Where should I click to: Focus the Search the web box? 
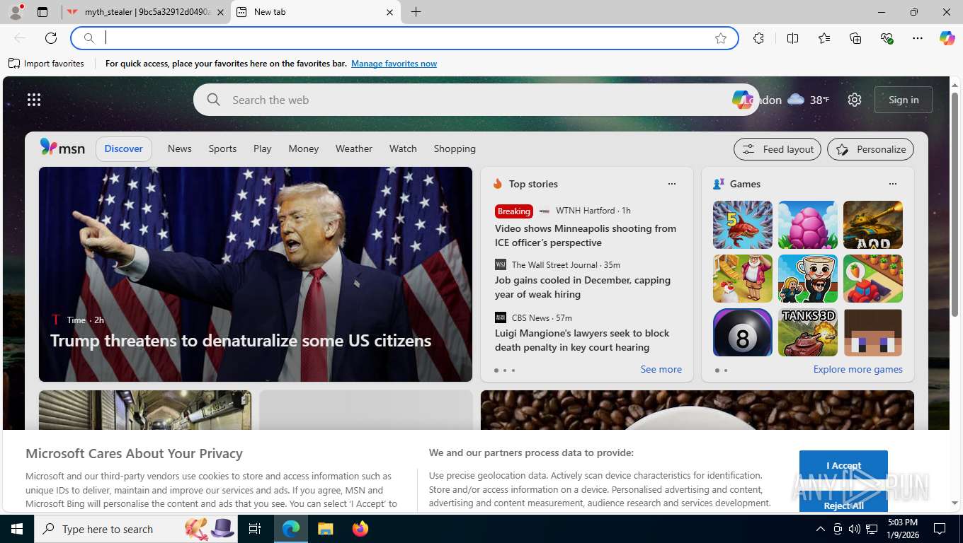pos(476,100)
